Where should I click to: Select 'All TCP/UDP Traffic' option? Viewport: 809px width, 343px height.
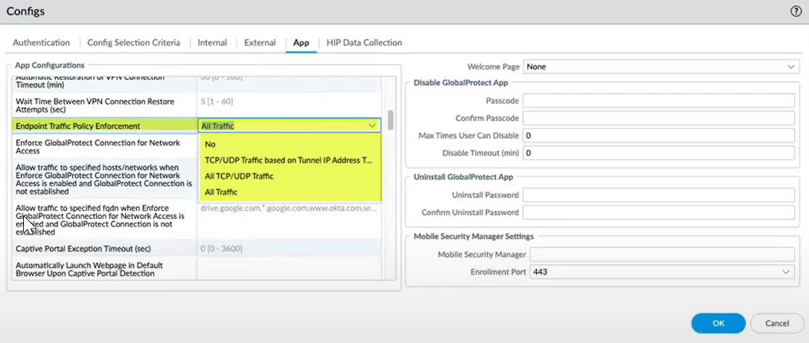click(x=239, y=176)
